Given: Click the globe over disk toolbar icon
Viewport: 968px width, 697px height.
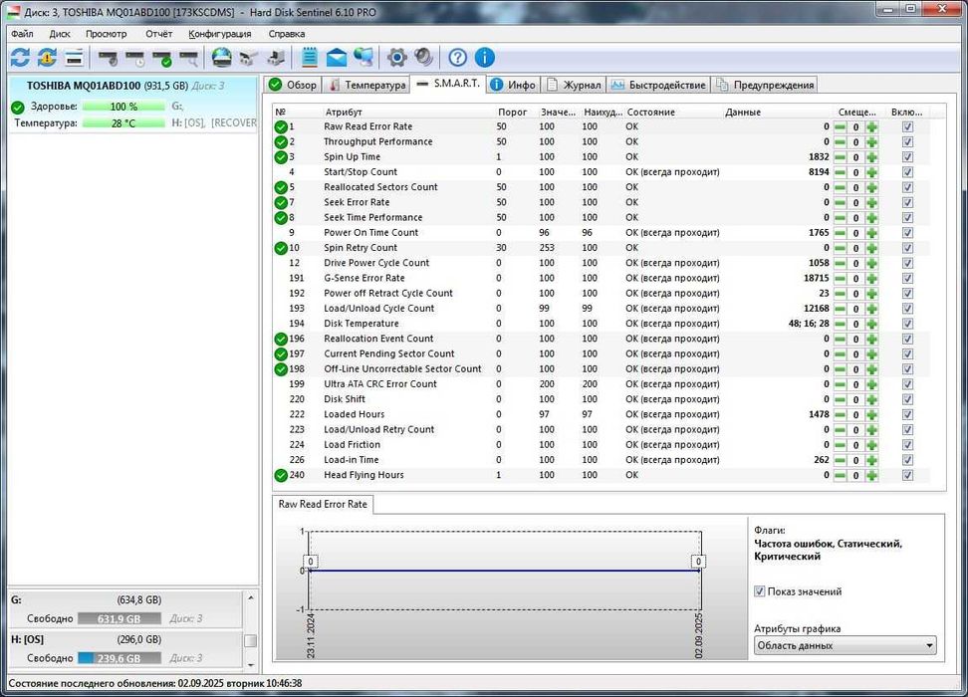Looking at the screenshot, I should tap(222, 58).
